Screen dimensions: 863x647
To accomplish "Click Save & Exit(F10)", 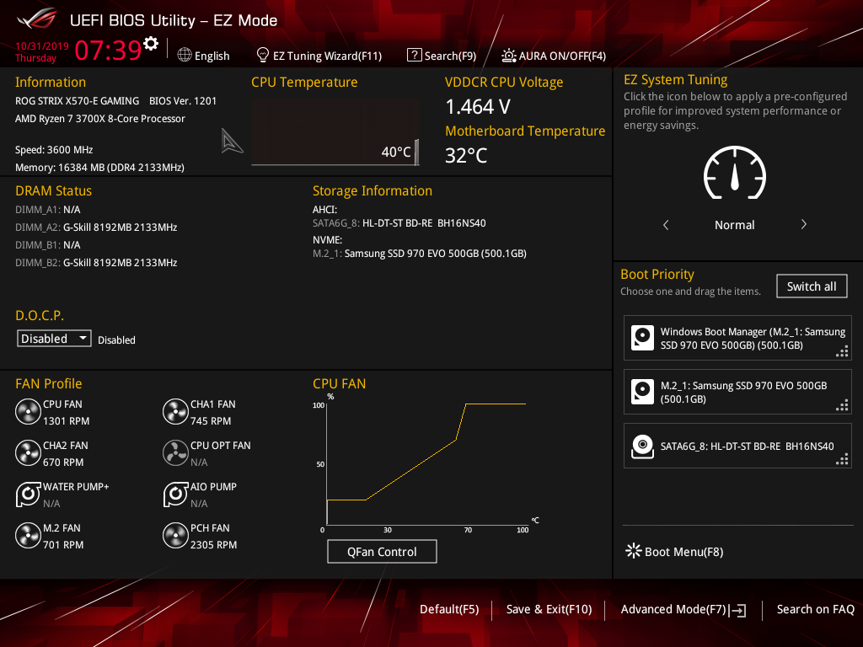I will (549, 609).
